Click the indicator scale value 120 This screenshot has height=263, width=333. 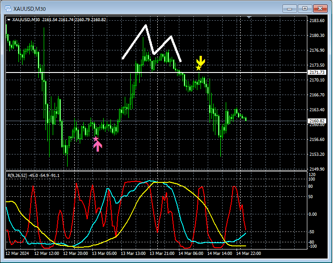[312, 175]
